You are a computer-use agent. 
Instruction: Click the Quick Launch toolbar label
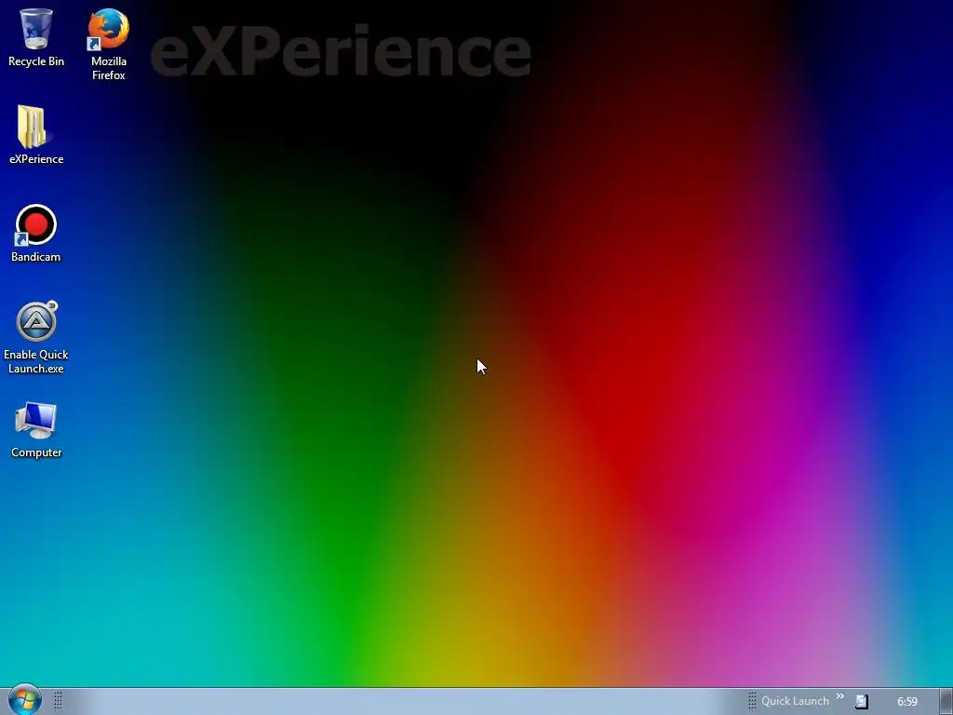coord(795,701)
